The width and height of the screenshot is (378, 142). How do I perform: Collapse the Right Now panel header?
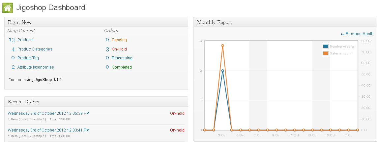click(96, 22)
